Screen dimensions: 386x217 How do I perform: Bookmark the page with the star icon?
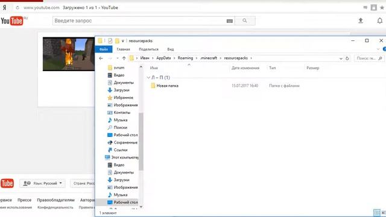click(x=382, y=8)
